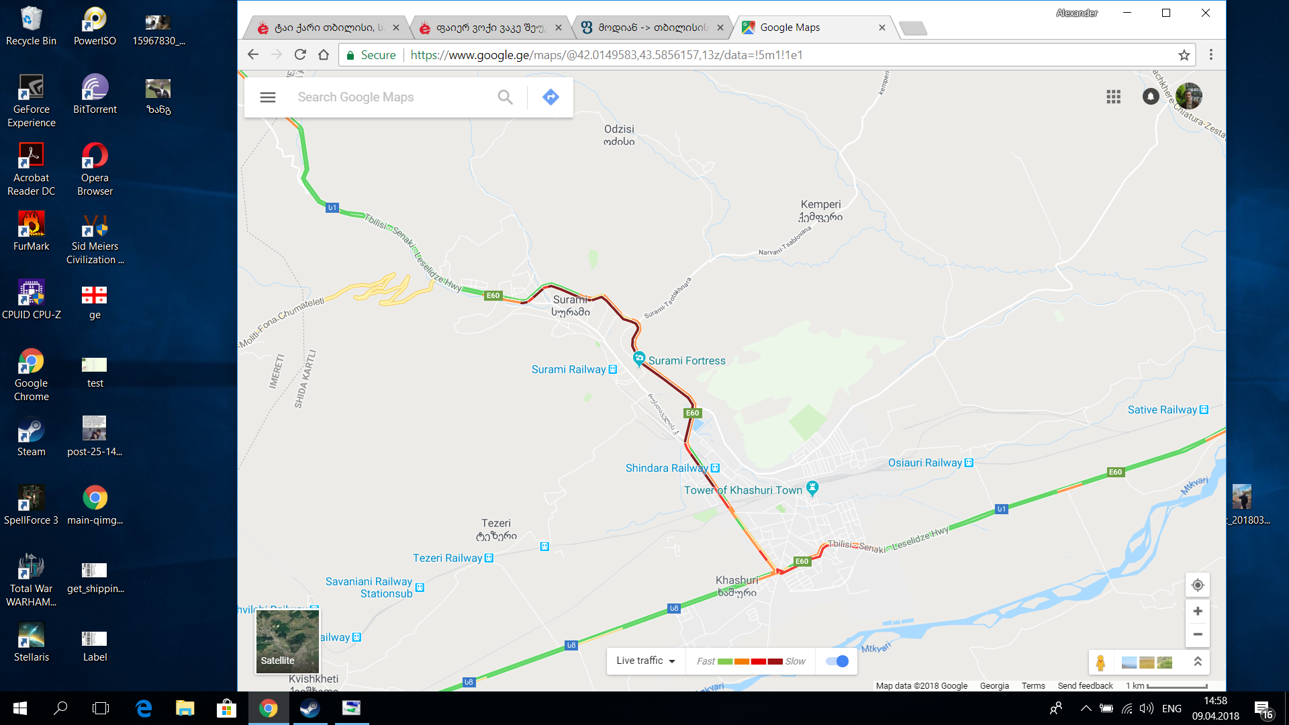Switch to the მოდიან -> თბილისი tab

coord(653,28)
